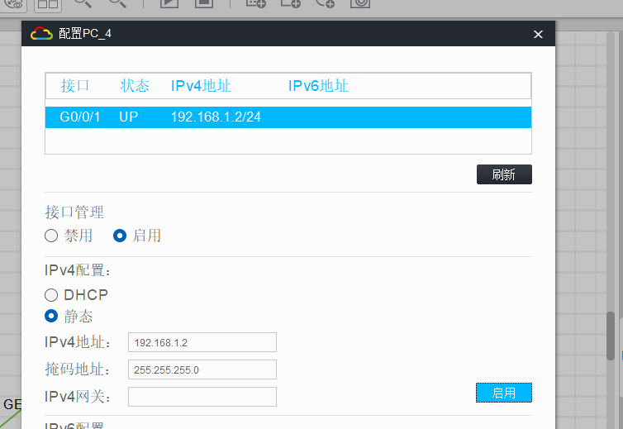623x429 pixels.
Task: Click the UP status cell
Action: coord(129,117)
